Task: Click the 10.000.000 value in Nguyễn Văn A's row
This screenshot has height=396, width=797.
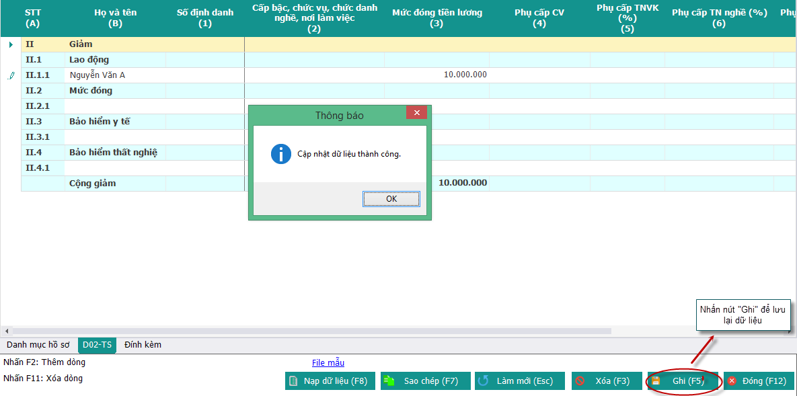Action: pyautogui.click(x=465, y=75)
